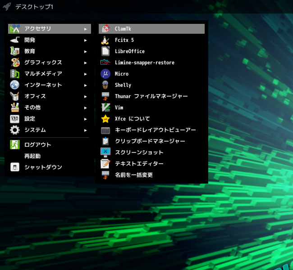Screen dimensions: 293x270
Task: Click the マルチメディア film icon
Action: tap(15, 74)
